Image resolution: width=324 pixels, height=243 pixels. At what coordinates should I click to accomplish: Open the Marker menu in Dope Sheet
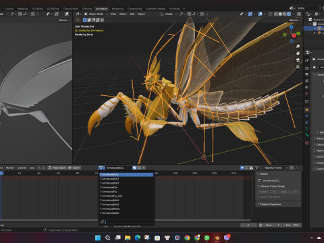(10, 168)
